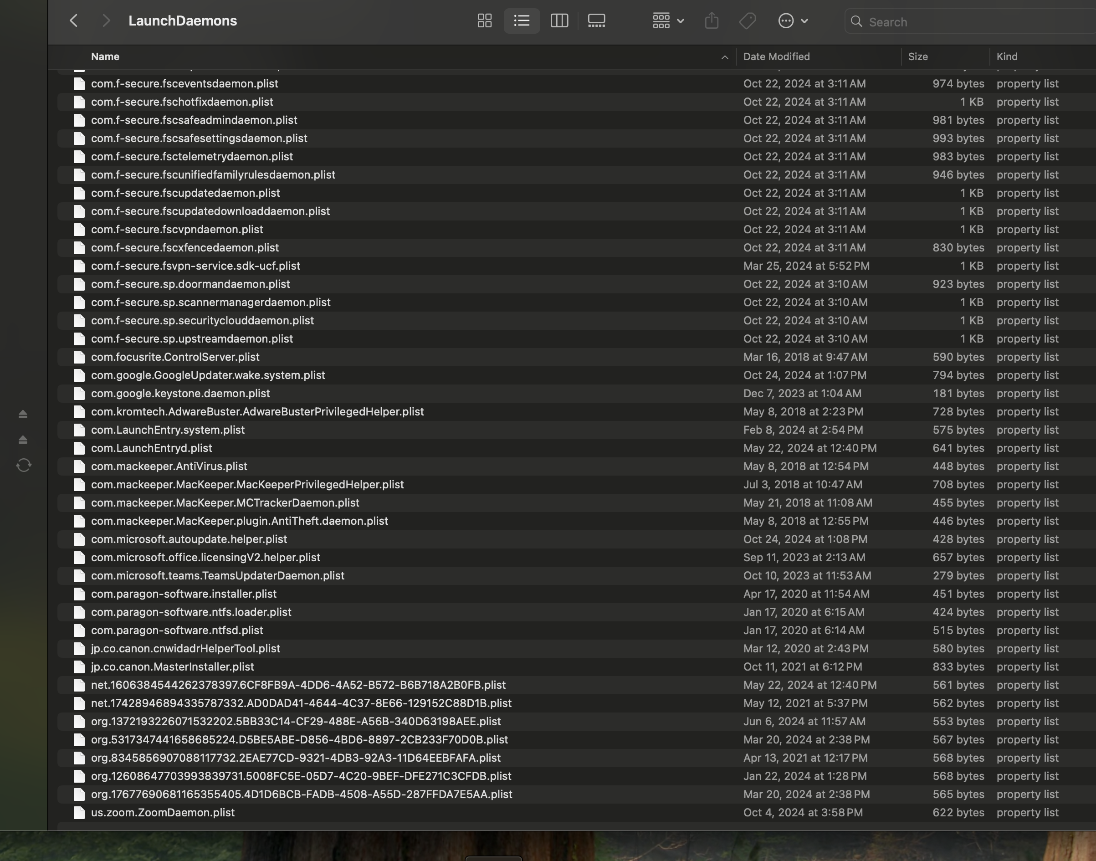
Task: Click the forward navigation arrow
Action: coord(106,20)
